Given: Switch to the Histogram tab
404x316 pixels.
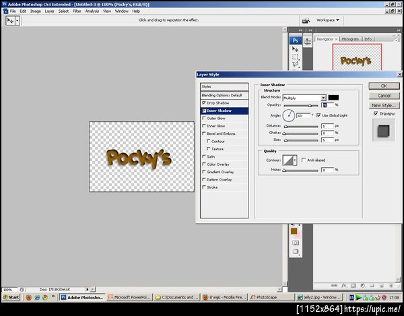Looking at the screenshot, I should coord(350,39).
